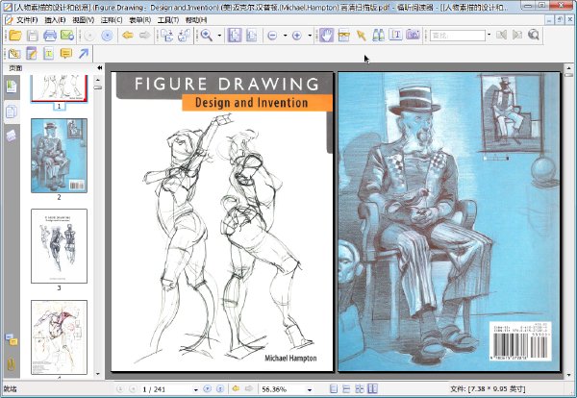Activate the fit page view icon
This screenshot has width=577, height=398.
(235, 36)
